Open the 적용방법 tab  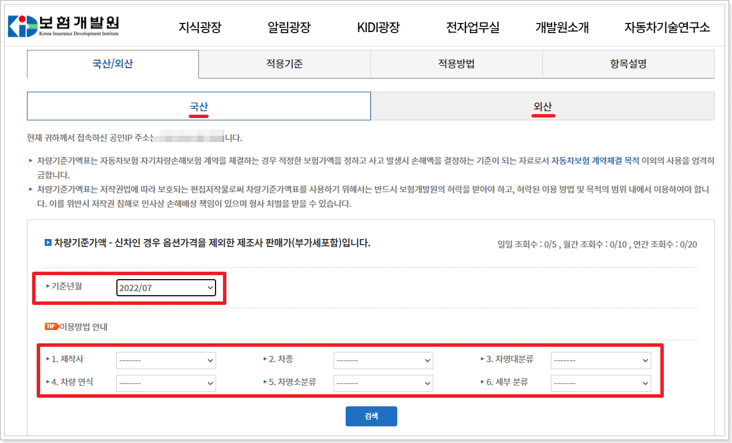point(456,64)
